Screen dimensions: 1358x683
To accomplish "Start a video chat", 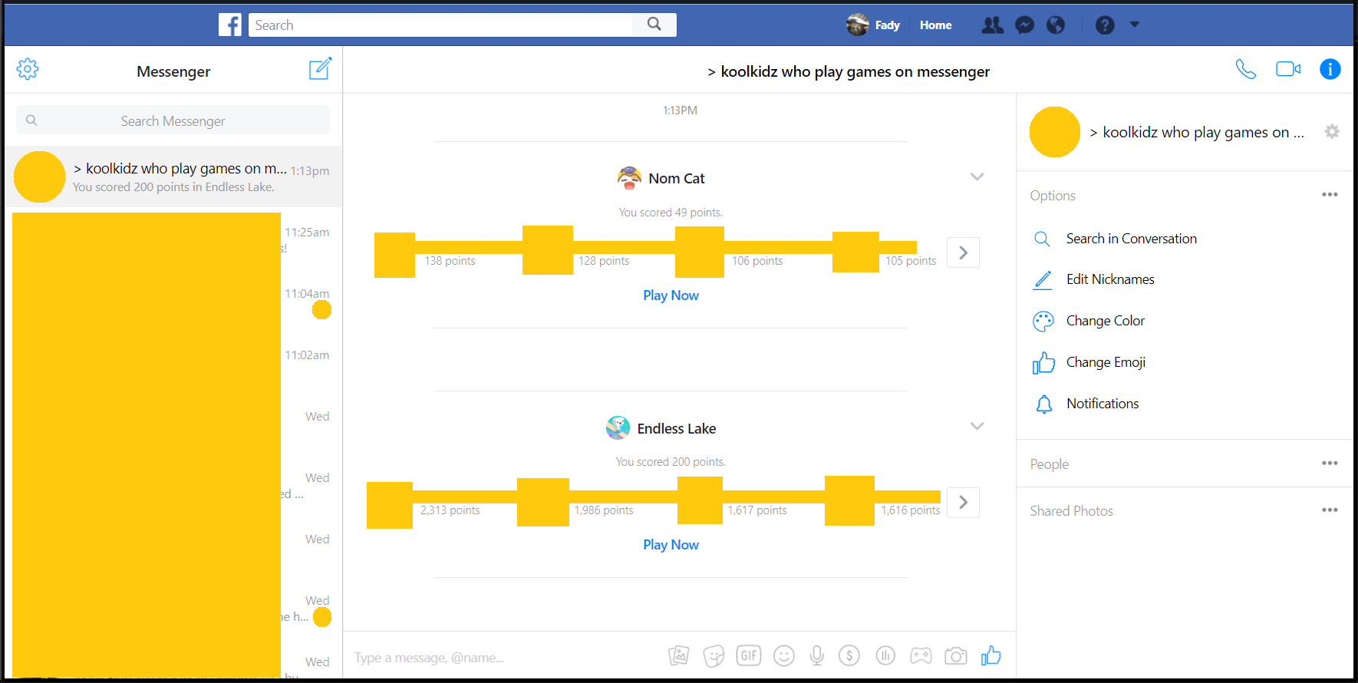I will 1288,69.
